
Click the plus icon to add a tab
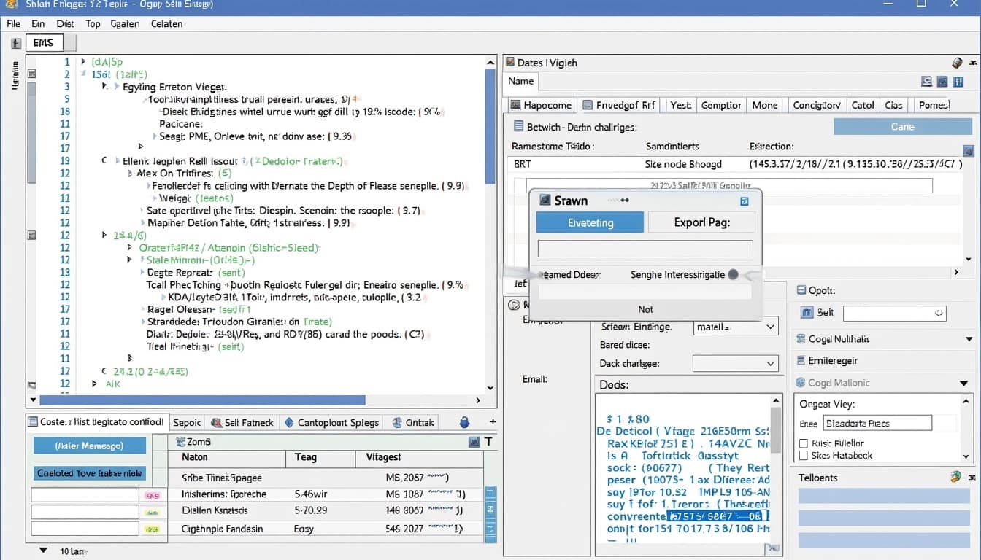click(x=493, y=422)
